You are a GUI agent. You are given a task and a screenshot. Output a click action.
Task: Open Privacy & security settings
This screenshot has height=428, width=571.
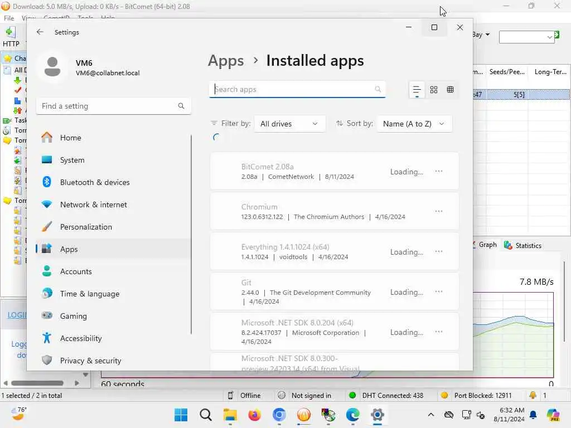114,361
